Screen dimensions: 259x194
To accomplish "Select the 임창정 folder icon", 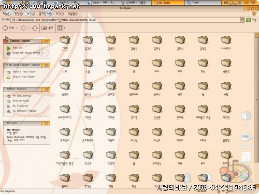I will click(226, 132).
